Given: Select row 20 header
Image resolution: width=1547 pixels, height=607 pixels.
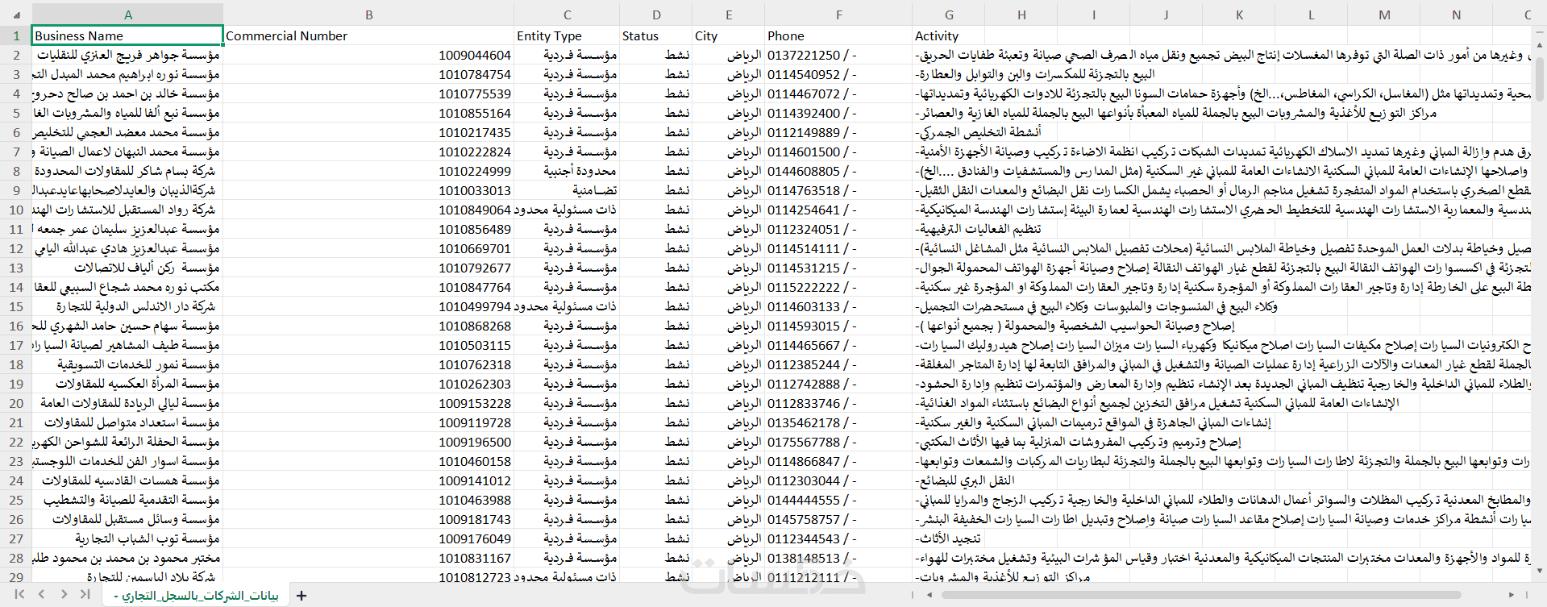Looking at the screenshot, I should coord(16,403).
